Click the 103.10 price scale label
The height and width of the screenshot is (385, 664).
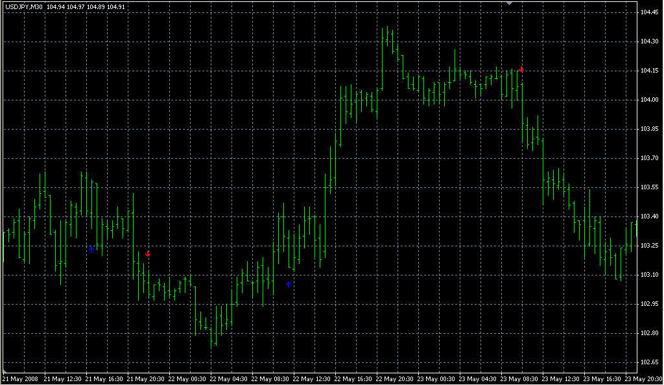coord(650,275)
